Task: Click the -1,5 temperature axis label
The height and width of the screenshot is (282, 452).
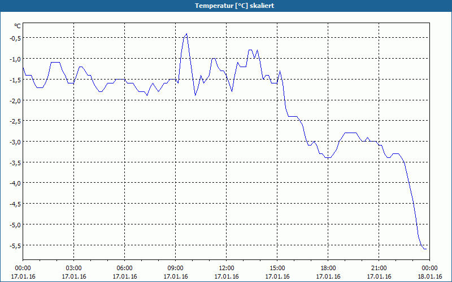Action: click(x=16, y=80)
